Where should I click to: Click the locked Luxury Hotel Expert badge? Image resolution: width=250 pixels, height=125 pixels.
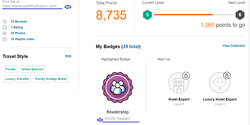pyautogui.click(x=220, y=83)
